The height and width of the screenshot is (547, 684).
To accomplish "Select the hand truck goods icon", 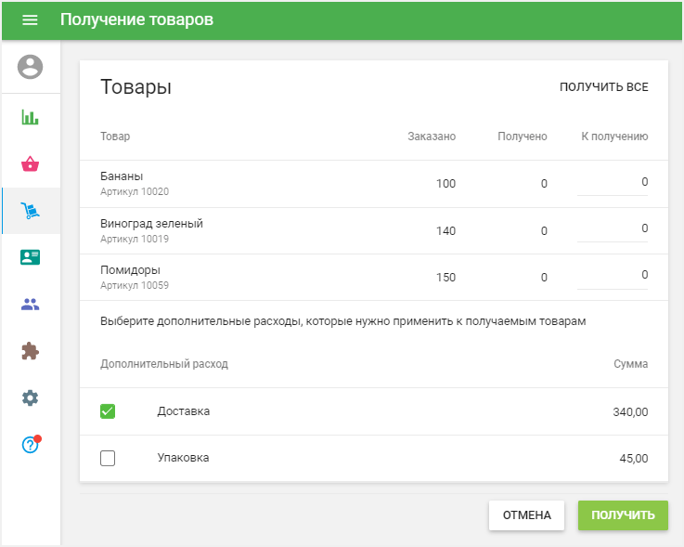I will tap(31, 211).
